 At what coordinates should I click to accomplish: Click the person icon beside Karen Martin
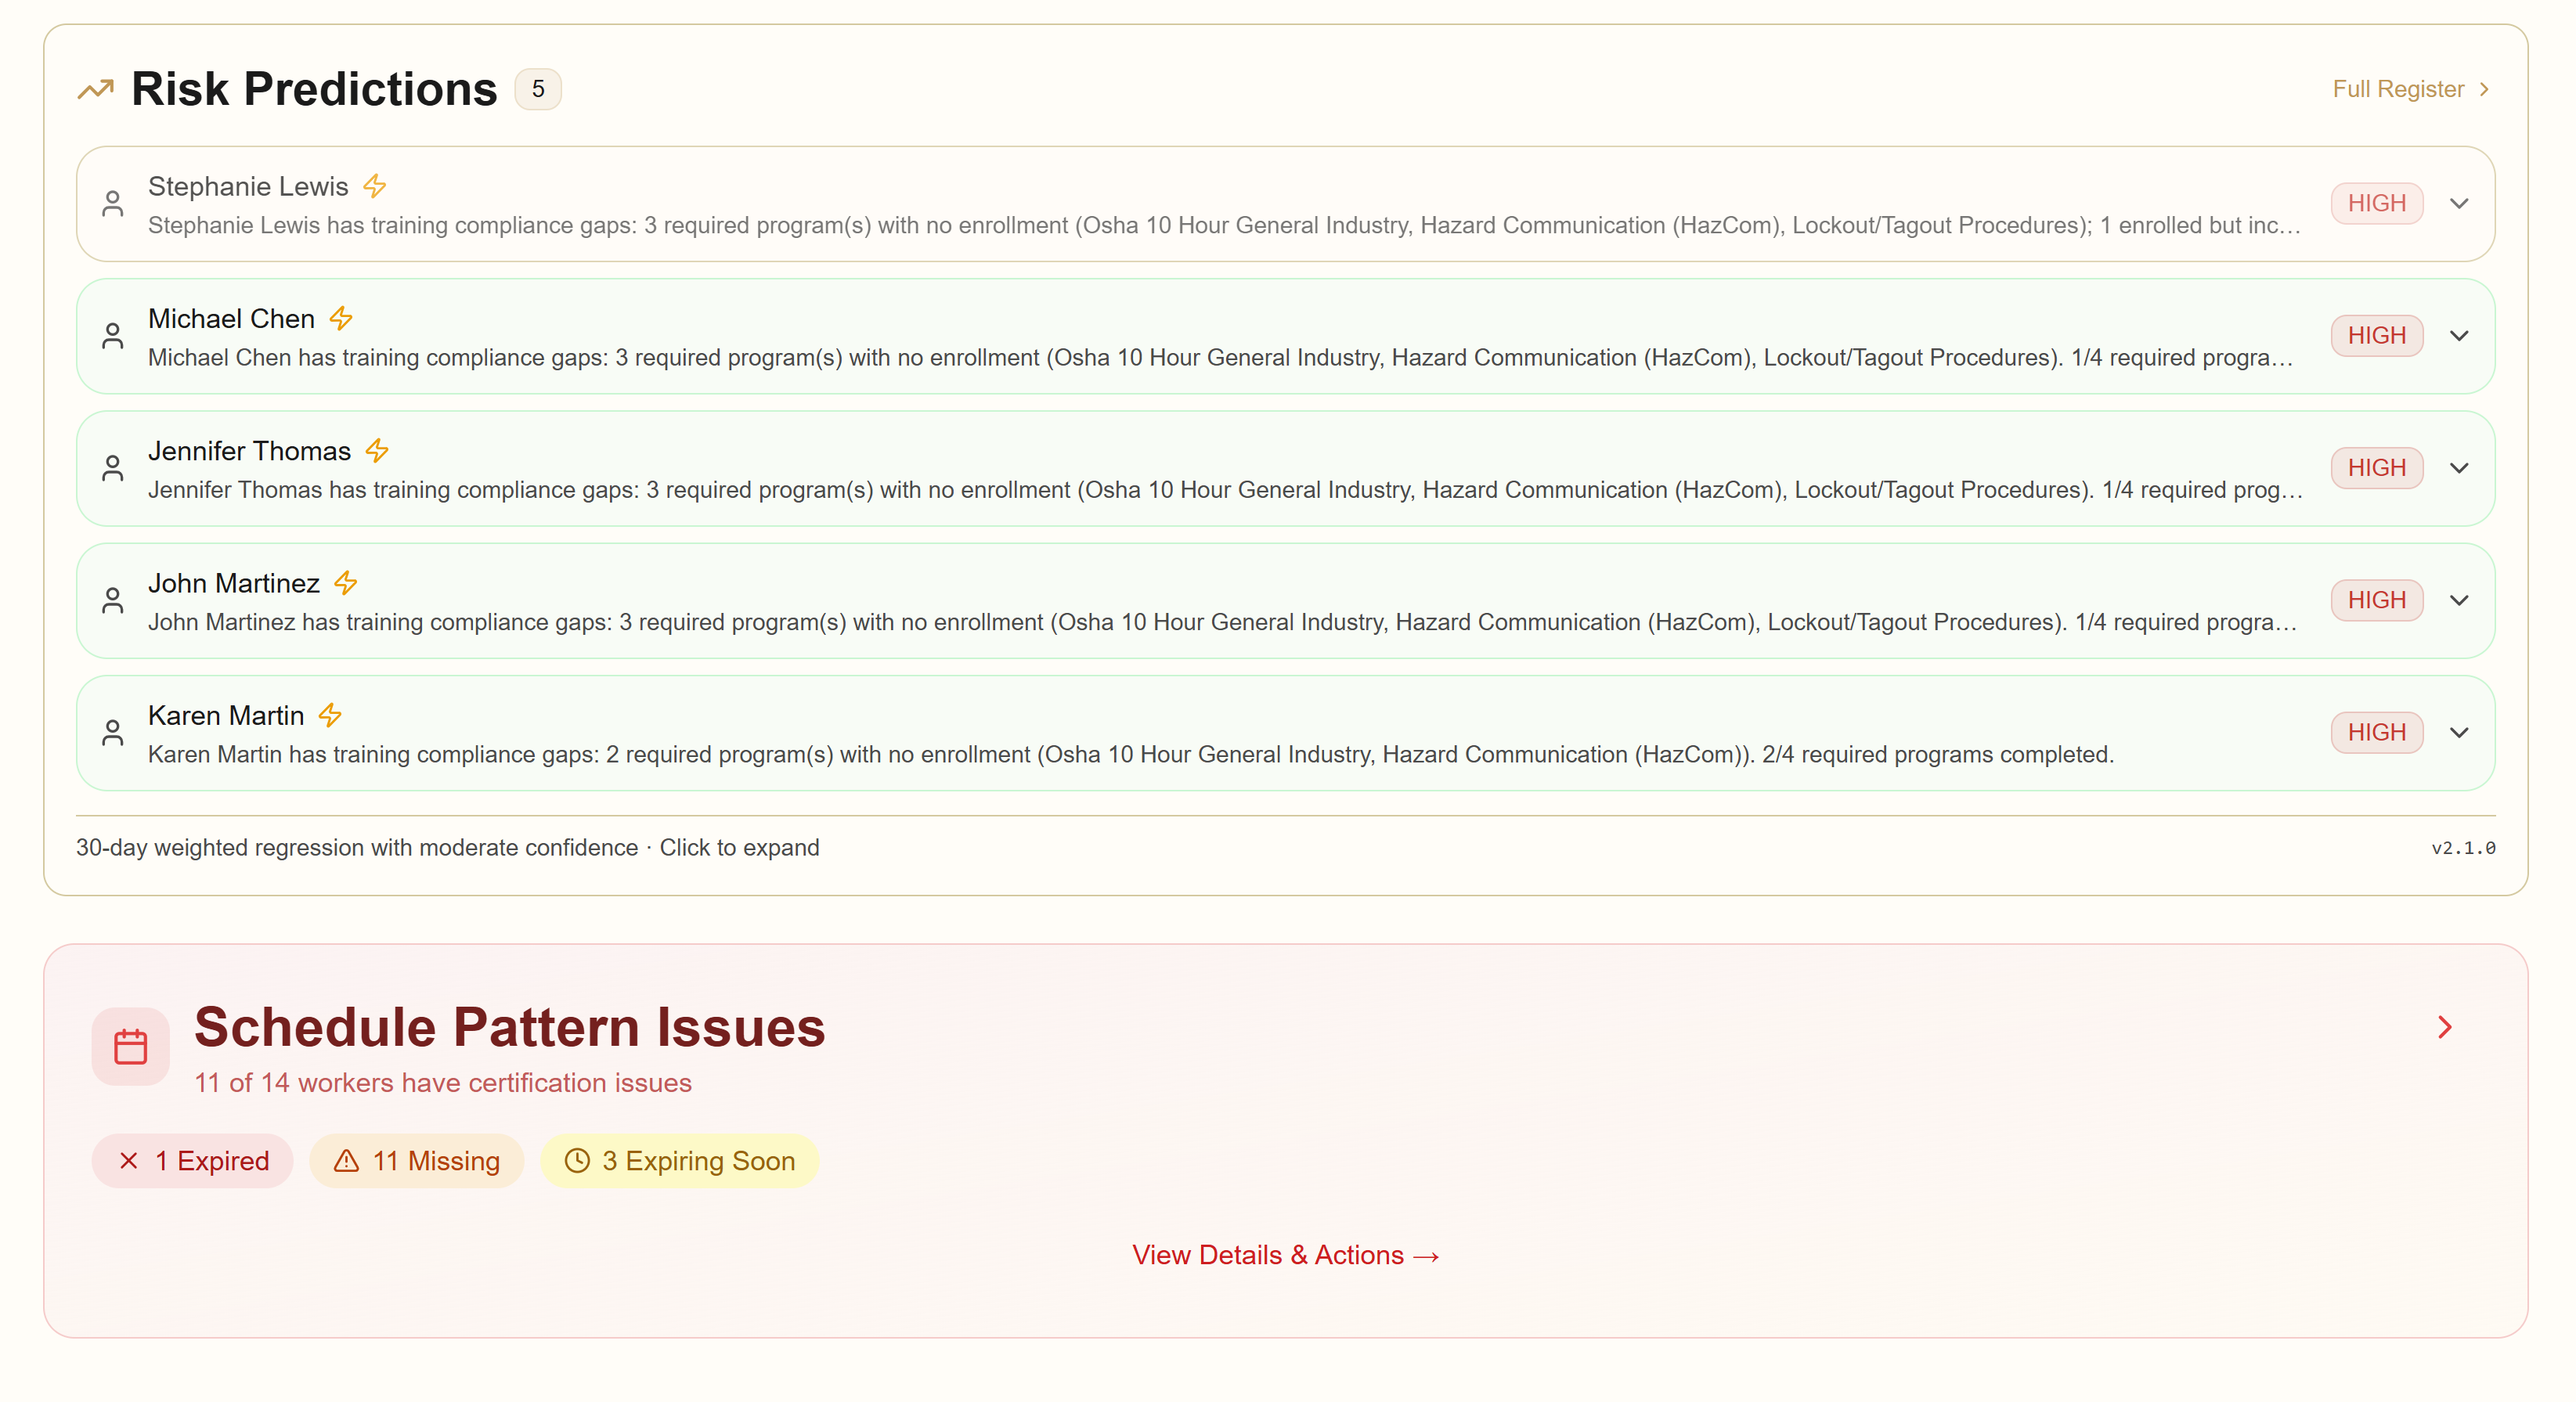pyautogui.click(x=113, y=733)
